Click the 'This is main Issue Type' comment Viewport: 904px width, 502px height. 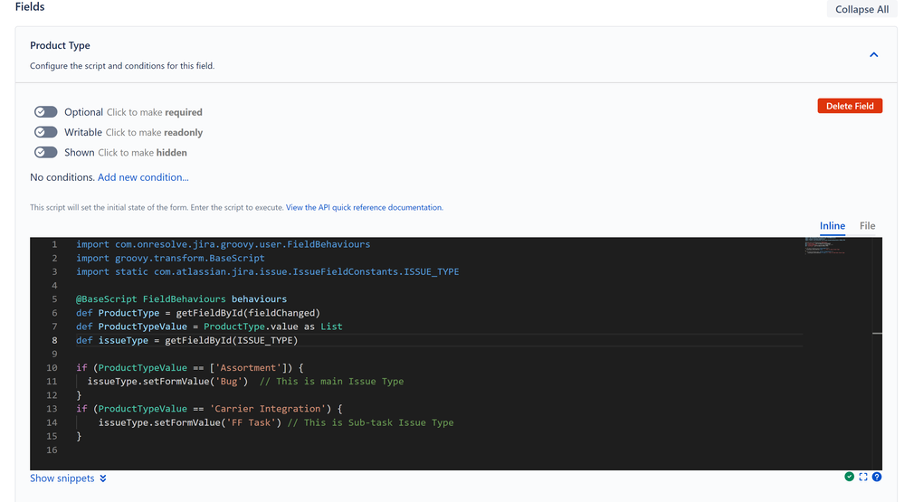coord(331,382)
